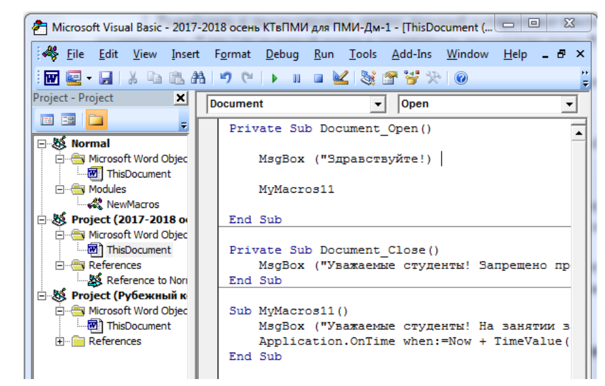605x386 pixels.
Task: Click View Object button in the Project panel
Action: (68, 119)
